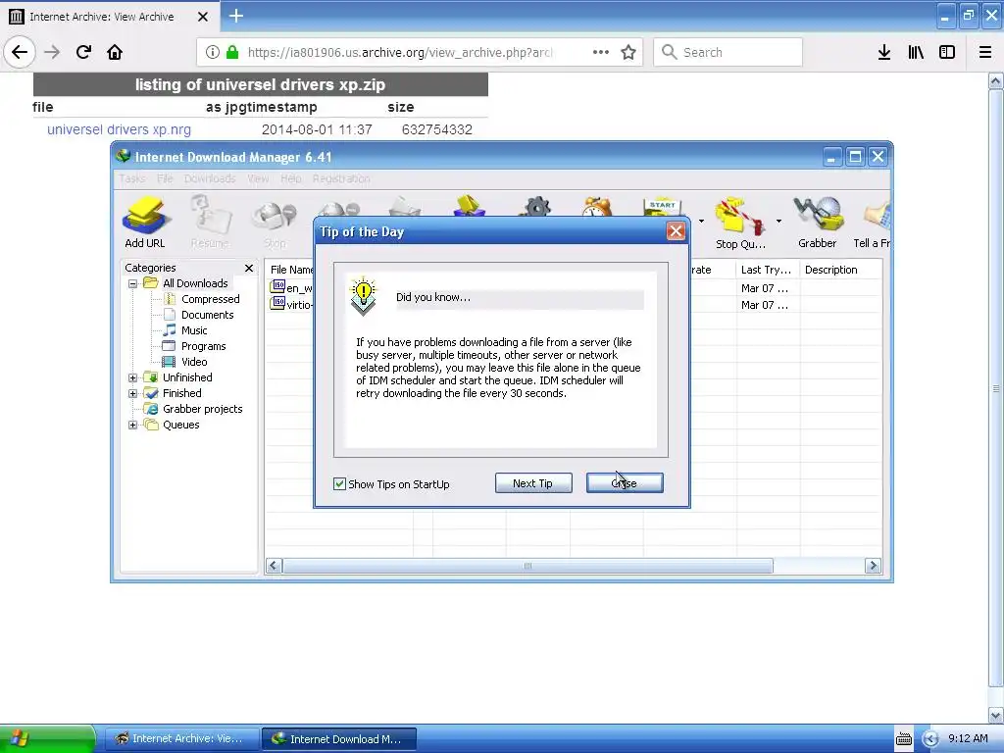Click the green padlock security icon

(232, 52)
